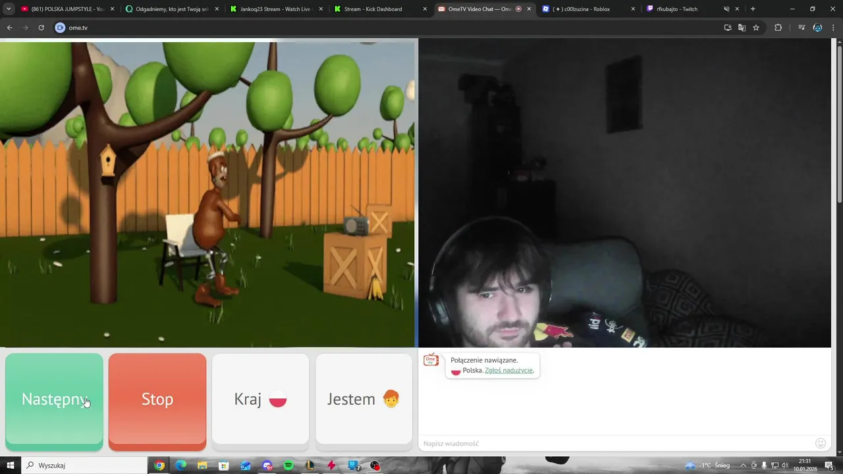
Task: Open the Windows Start menu
Action: coord(10,465)
